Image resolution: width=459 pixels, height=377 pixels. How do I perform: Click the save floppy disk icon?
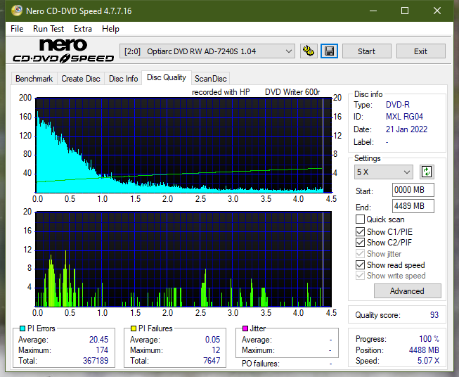(330, 51)
